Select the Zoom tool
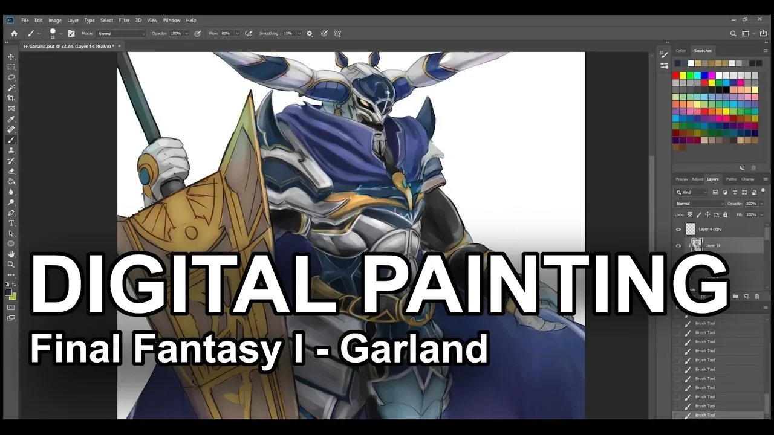The width and height of the screenshot is (774, 435). (11, 264)
